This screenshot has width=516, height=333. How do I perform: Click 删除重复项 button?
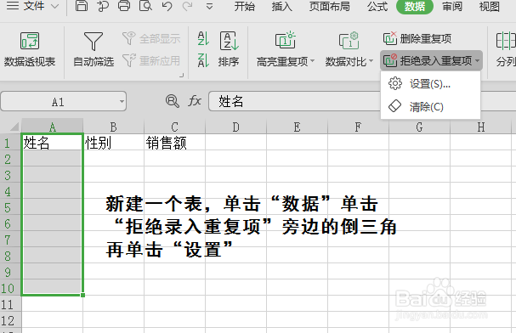pyautogui.click(x=417, y=38)
